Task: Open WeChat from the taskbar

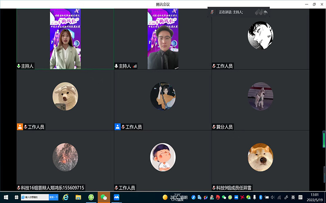Action: (x=104, y=197)
